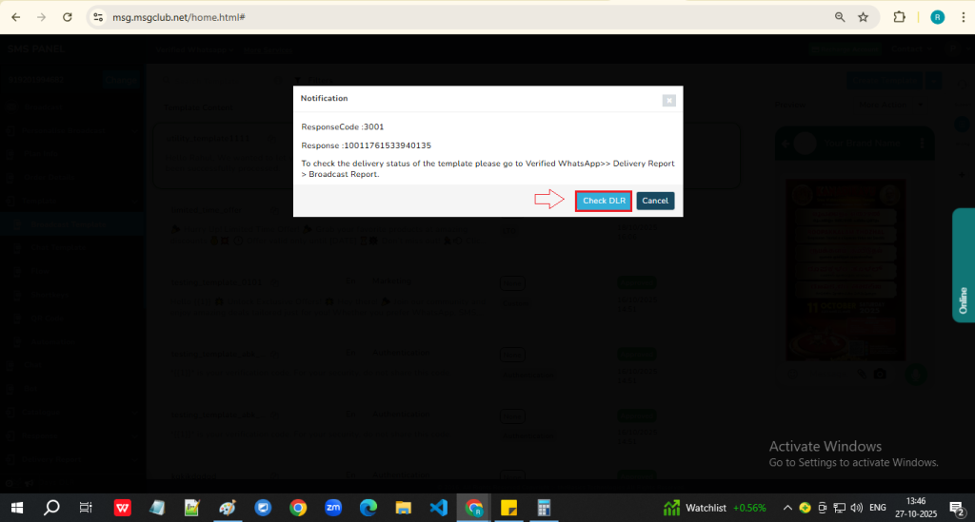Open the browser zoom magnifier icon
This screenshot has width=975, height=522.
coord(840,17)
